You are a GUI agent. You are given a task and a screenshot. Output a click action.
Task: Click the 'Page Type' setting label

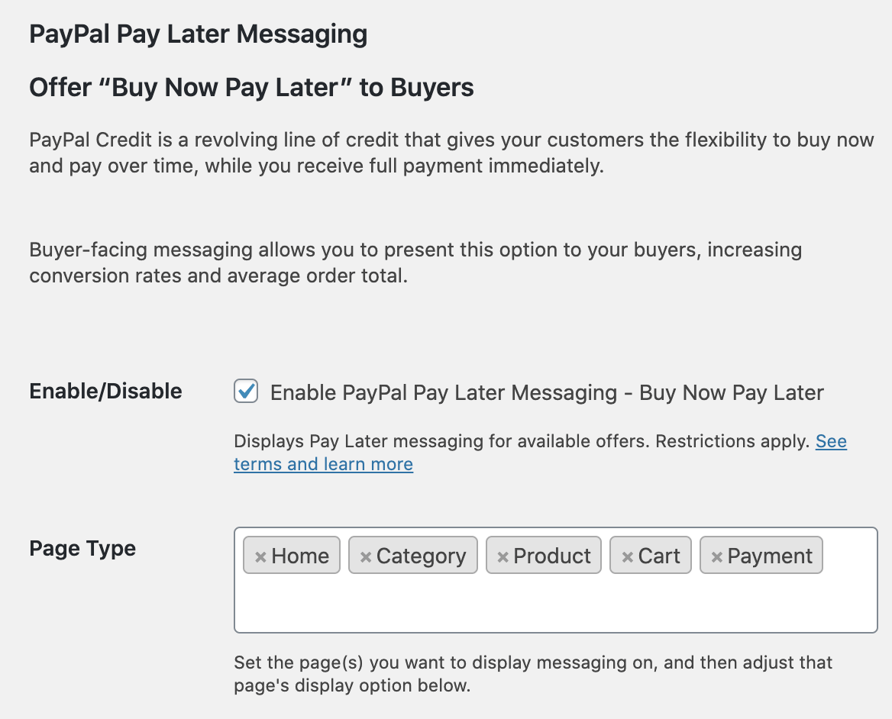point(81,548)
